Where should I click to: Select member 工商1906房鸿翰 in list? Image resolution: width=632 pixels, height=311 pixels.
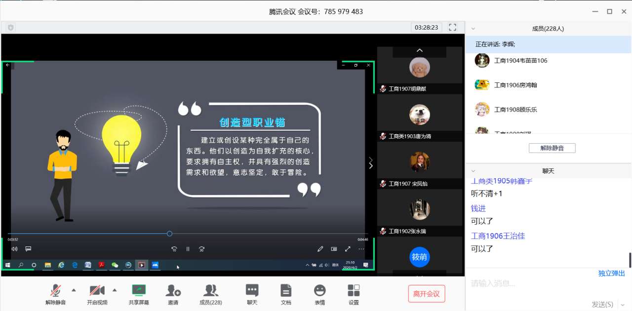[515, 85]
